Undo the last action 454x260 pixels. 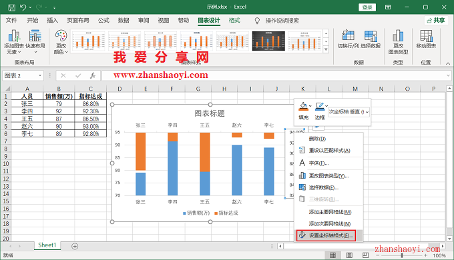[x=23, y=7]
